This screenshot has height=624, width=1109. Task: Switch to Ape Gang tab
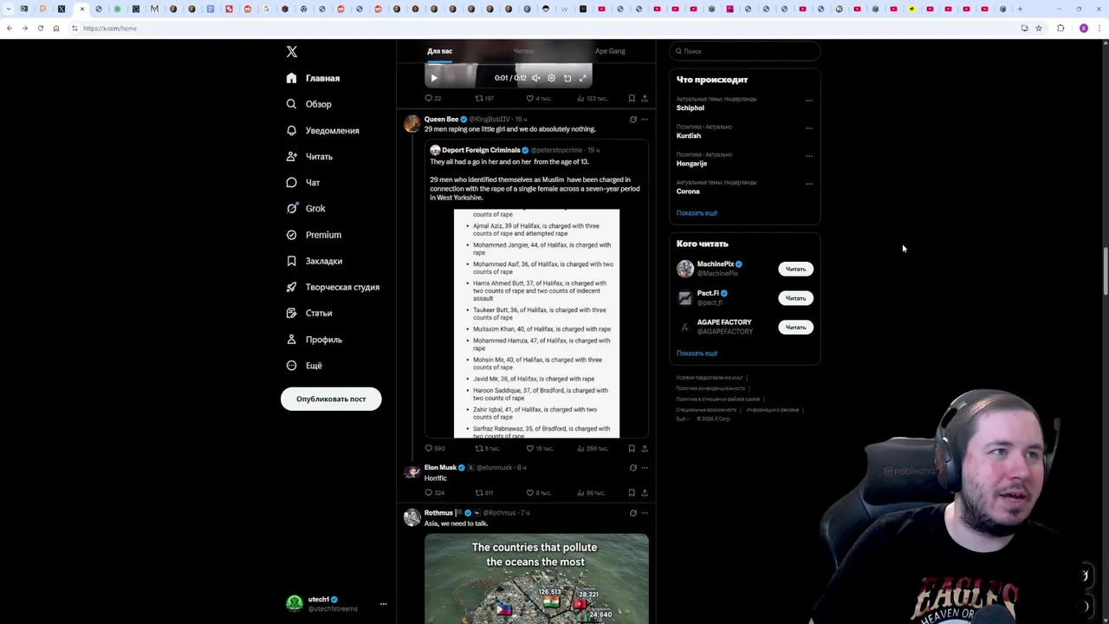610,51
